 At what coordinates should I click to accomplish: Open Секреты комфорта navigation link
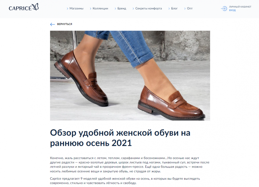tap(148, 9)
